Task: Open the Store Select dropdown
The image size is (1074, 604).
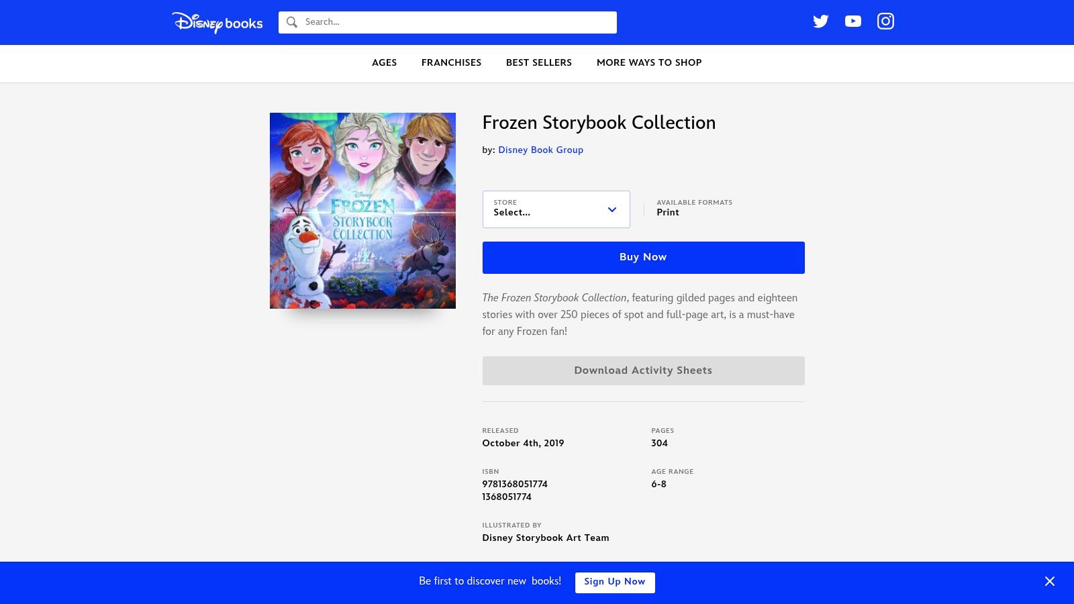Action: pos(556,209)
